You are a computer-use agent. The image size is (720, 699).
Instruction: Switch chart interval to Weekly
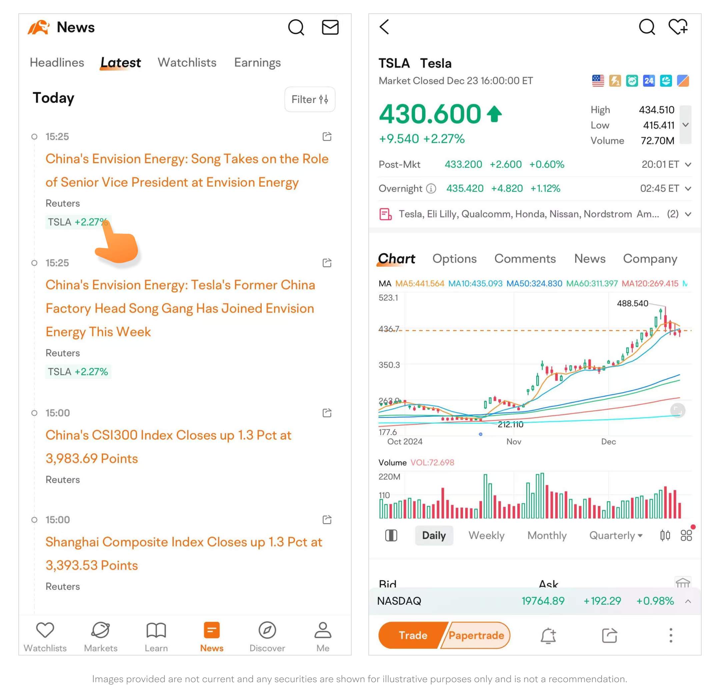(486, 535)
